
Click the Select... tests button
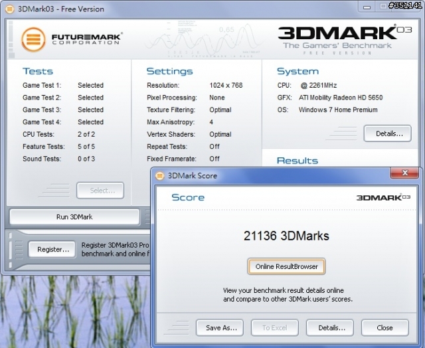pyautogui.click(x=100, y=191)
